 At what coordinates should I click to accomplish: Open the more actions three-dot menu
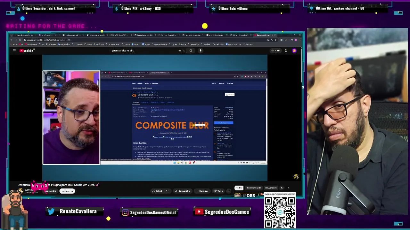pos(228,191)
